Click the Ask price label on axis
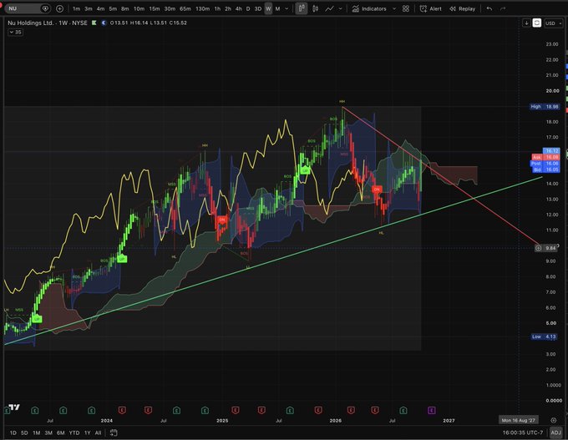 pos(545,157)
